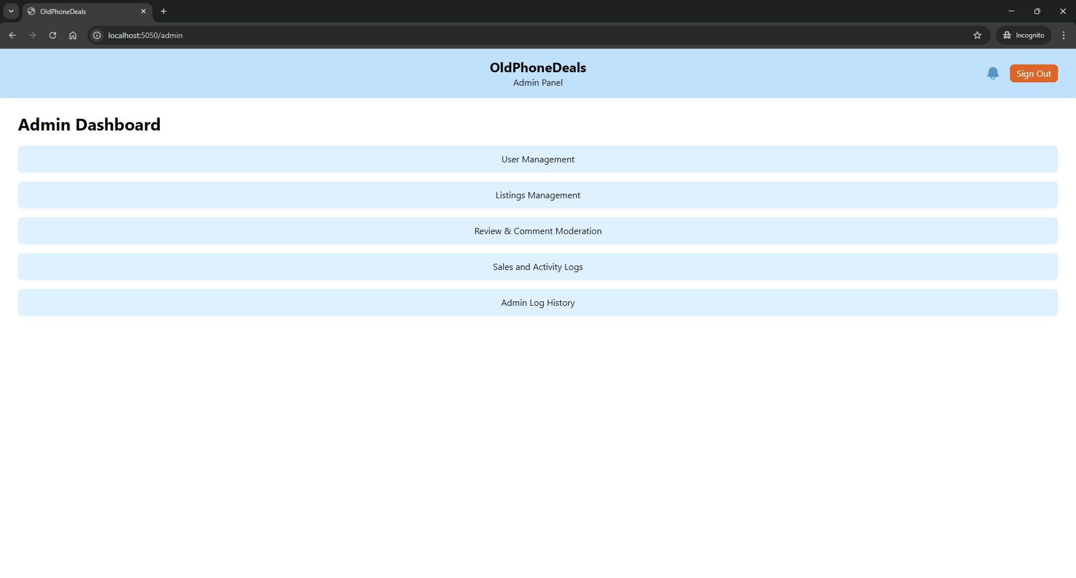The image size is (1076, 578).
Task: Bookmark this page using the star icon
Action: (x=977, y=35)
